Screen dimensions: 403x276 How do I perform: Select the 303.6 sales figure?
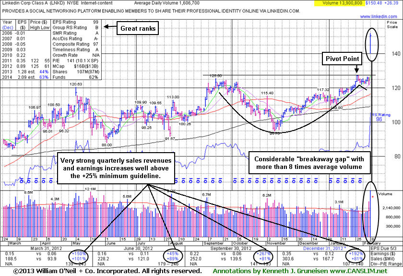tap(288, 259)
